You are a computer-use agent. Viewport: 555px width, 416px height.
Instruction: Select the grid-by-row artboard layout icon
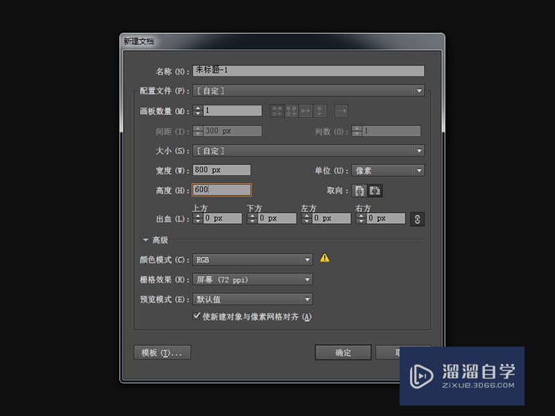(276, 110)
